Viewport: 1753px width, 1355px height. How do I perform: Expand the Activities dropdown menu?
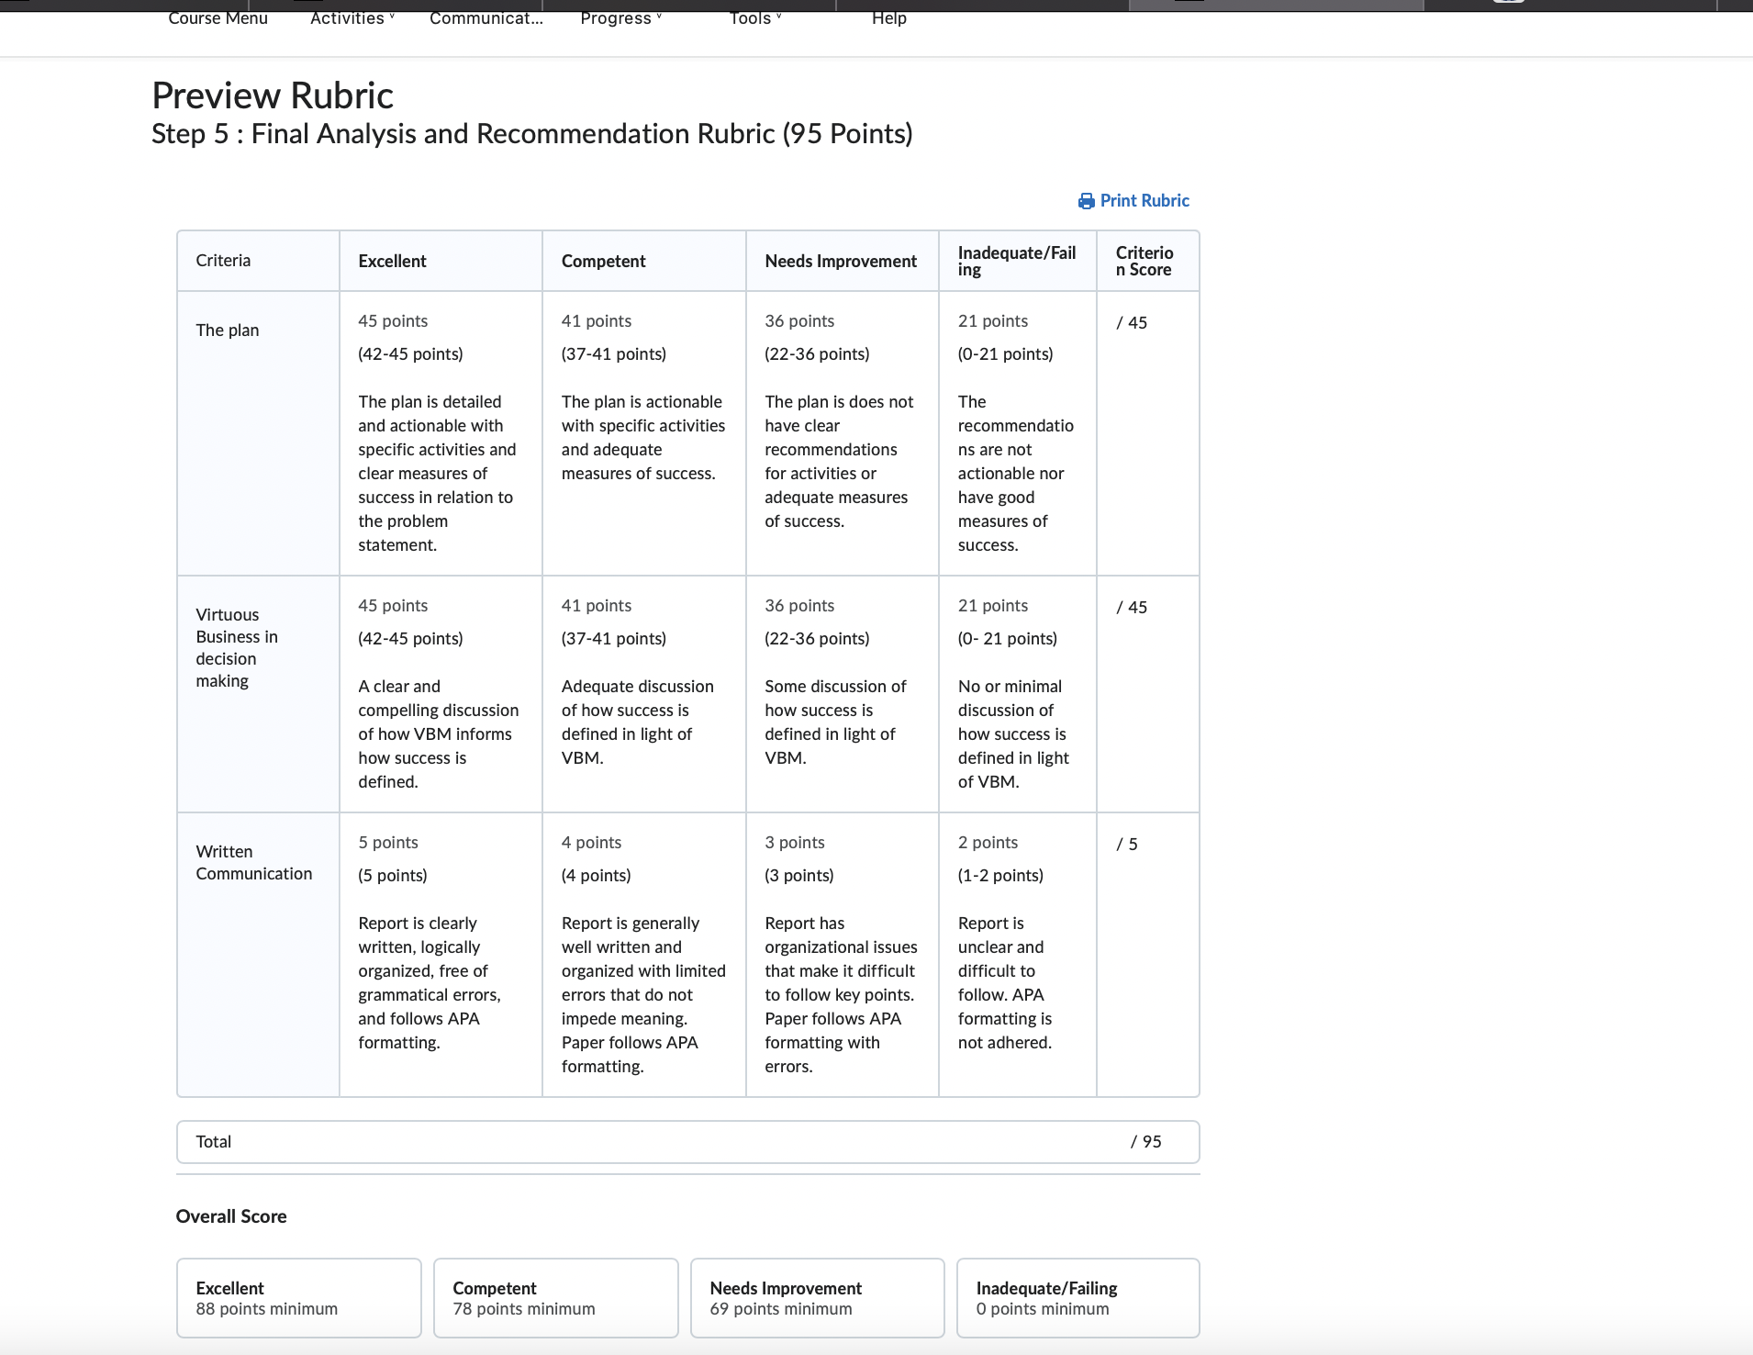(352, 18)
